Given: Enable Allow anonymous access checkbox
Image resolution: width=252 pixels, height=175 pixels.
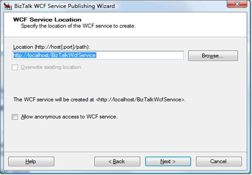Looking at the screenshot, I should (15, 117).
